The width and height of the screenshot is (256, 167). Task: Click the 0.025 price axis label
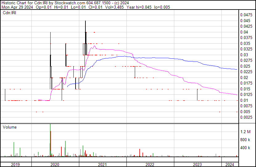pyautogui.click(x=245, y=66)
